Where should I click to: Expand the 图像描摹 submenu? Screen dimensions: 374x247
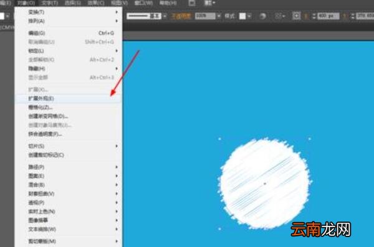click(69, 220)
